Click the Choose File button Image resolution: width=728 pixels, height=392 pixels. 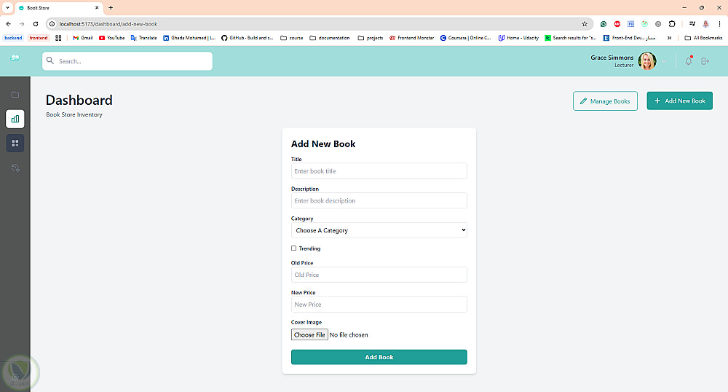(309, 335)
